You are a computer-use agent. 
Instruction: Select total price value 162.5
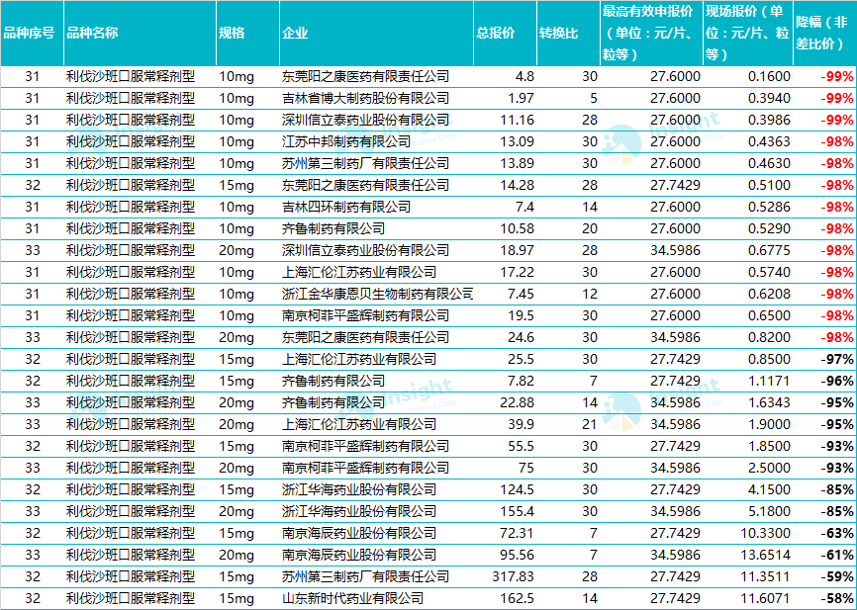click(518, 598)
